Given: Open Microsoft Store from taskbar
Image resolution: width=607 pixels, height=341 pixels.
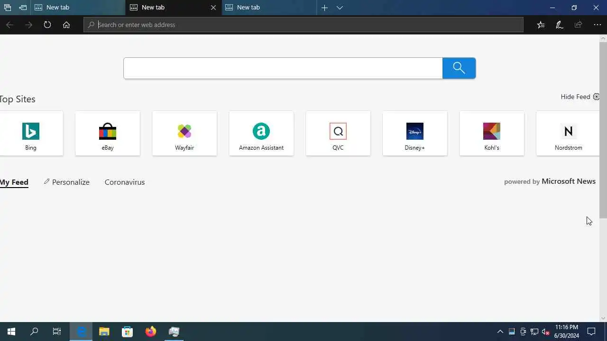Looking at the screenshot, I should pos(127,332).
